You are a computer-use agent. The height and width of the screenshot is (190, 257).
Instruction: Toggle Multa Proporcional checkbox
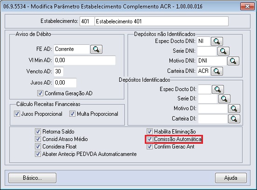pyautogui.click(x=72, y=114)
